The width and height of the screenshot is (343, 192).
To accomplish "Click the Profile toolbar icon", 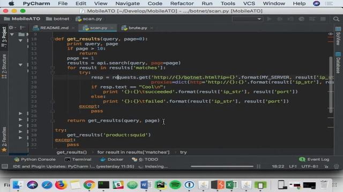I will point(301,19).
